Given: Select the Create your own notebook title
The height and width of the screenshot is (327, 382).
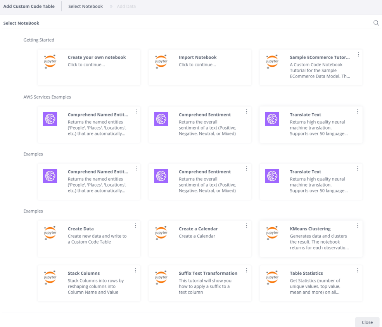Looking at the screenshot, I should pos(97,57).
